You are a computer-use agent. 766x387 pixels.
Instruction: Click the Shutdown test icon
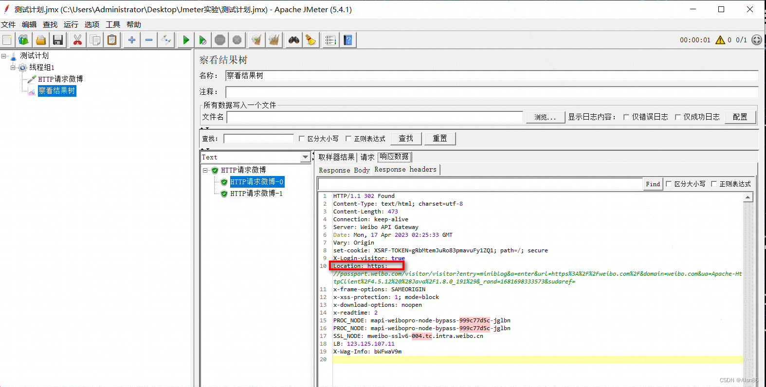click(237, 40)
